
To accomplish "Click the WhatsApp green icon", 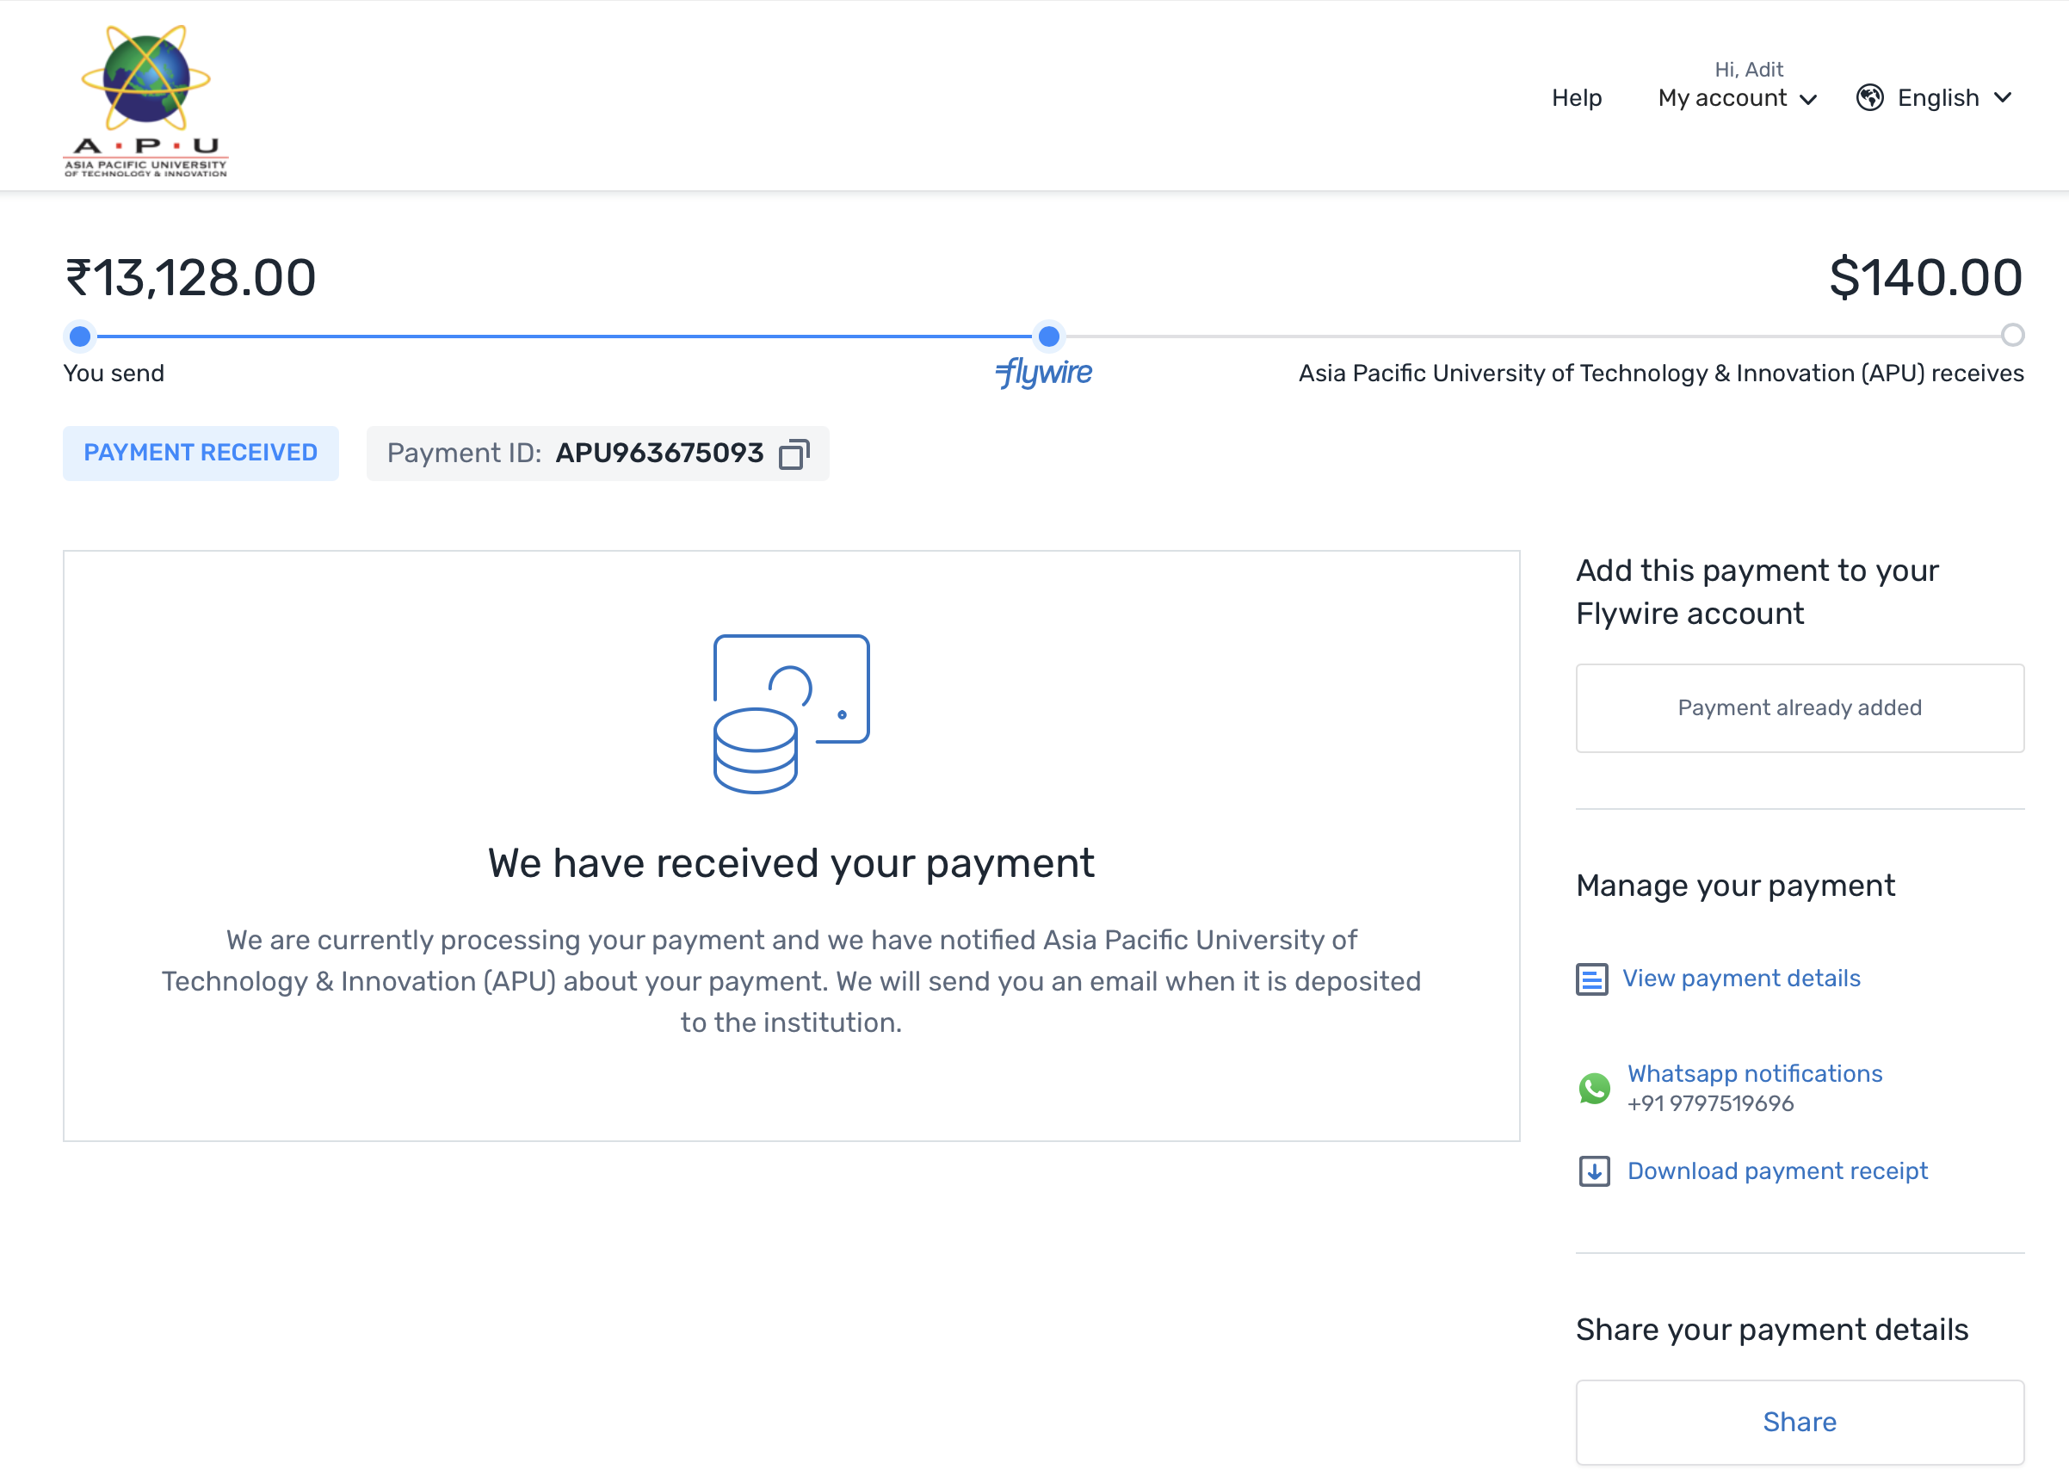I will click(1595, 1087).
